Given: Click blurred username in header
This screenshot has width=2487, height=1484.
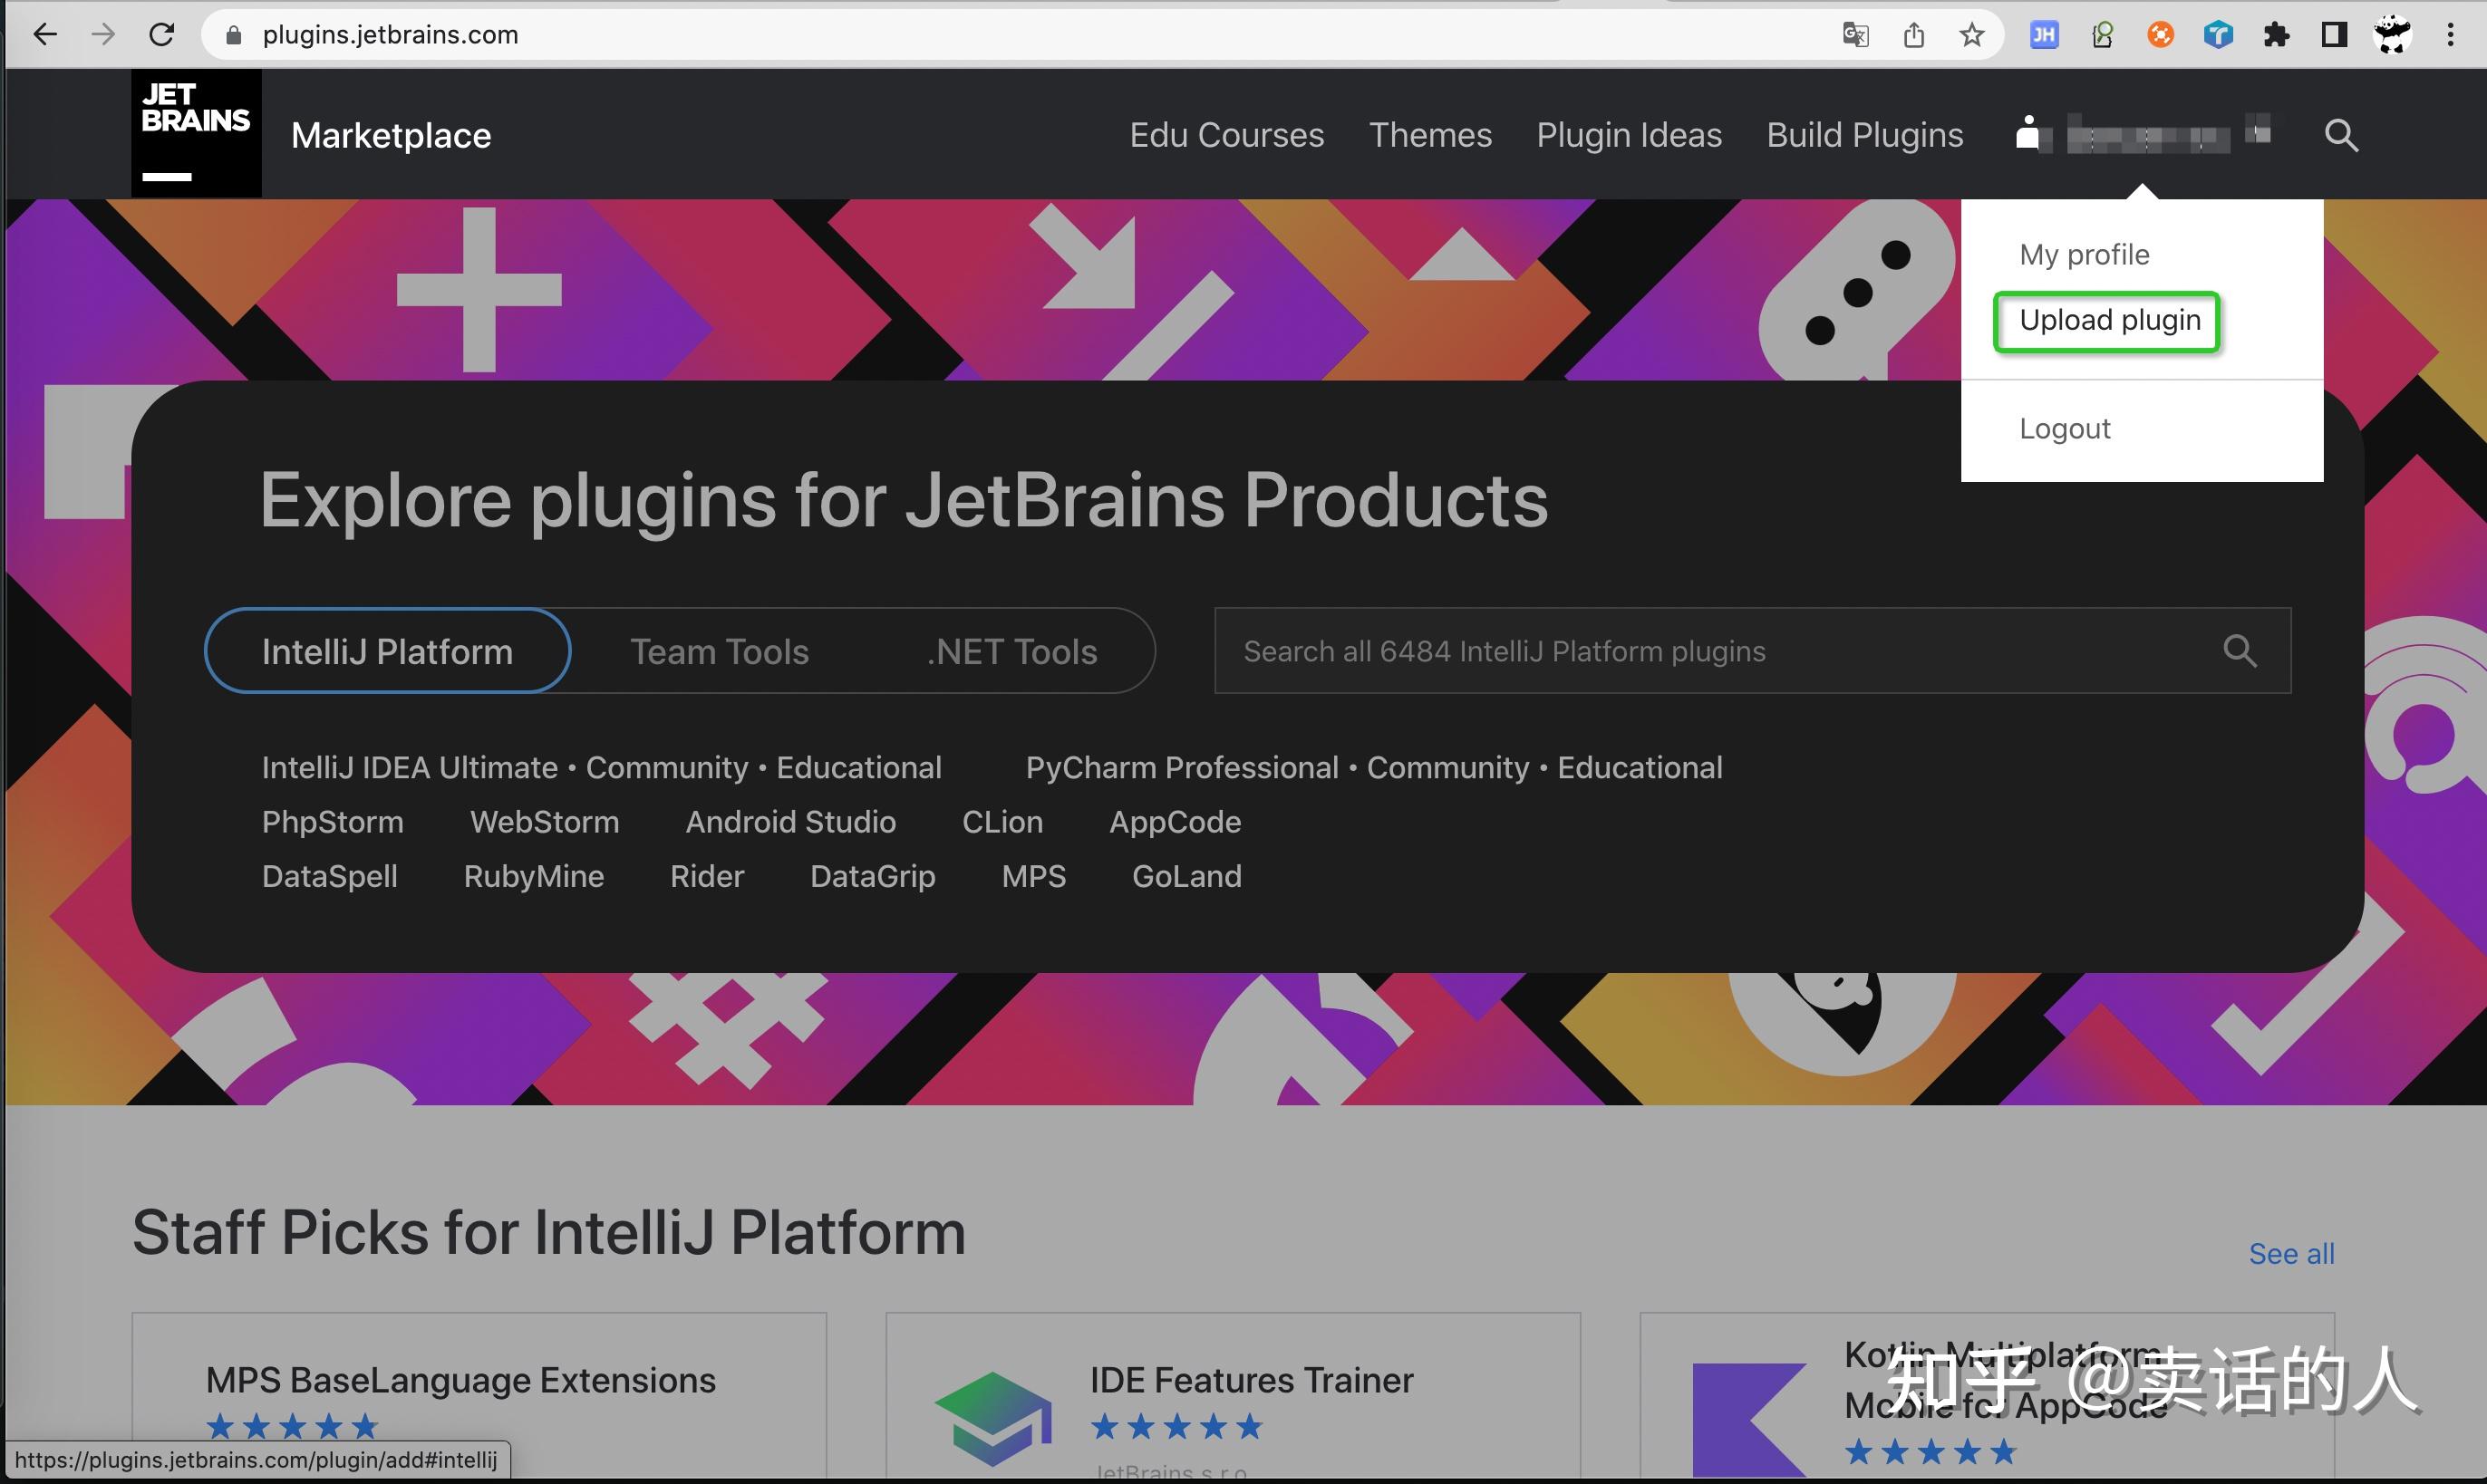Looking at the screenshot, I should (x=2148, y=137).
